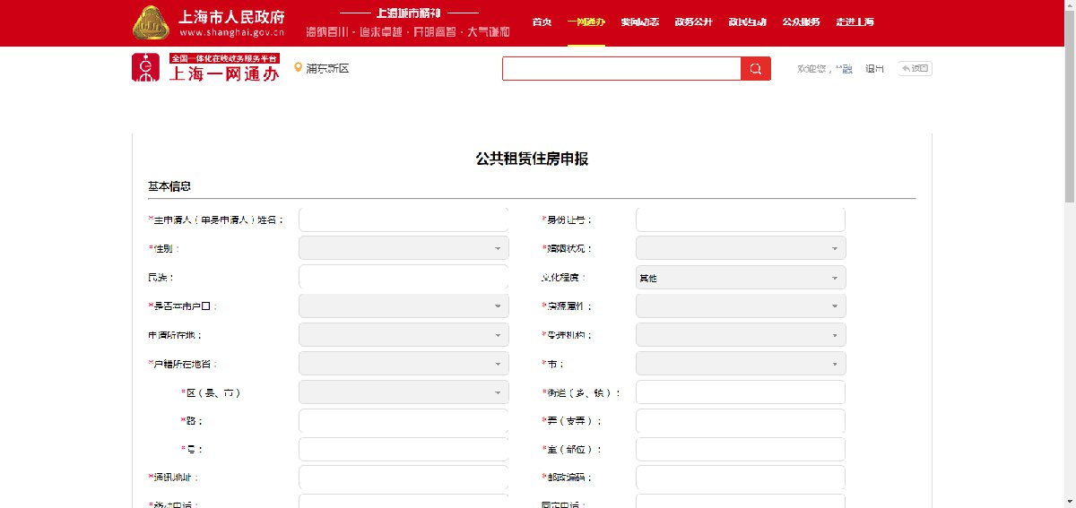
Task: Open the 婚姻状况 dropdown
Action: coord(741,248)
